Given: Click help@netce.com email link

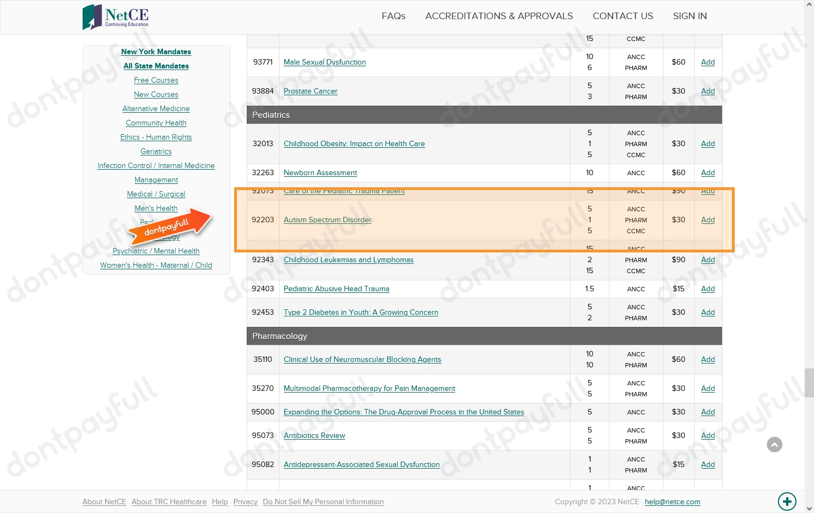Looking at the screenshot, I should [672, 502].
